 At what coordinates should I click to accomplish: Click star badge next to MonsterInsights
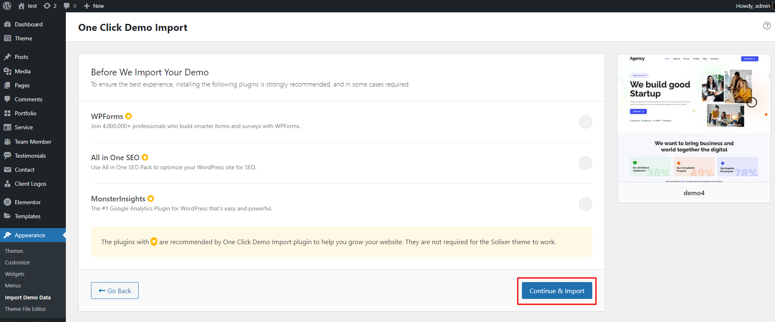point(151,198)
